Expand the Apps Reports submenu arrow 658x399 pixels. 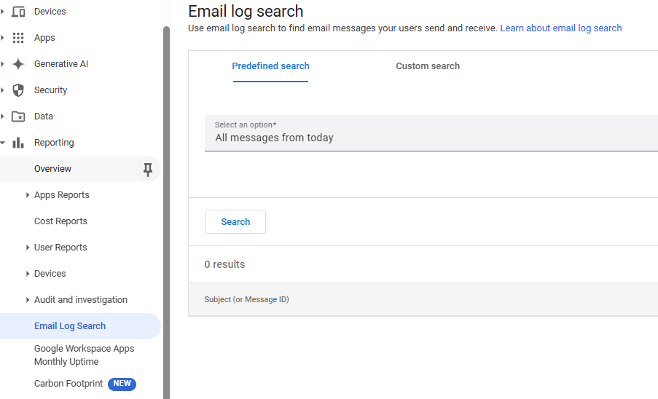click(x=28, y=195)
